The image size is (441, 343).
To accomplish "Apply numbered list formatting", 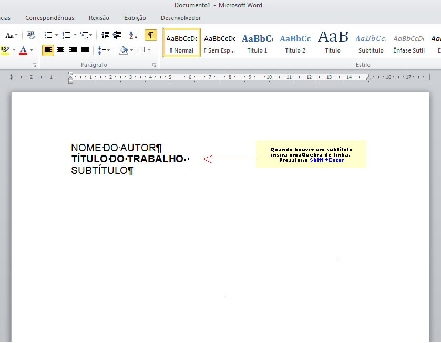I will [66, 35].
